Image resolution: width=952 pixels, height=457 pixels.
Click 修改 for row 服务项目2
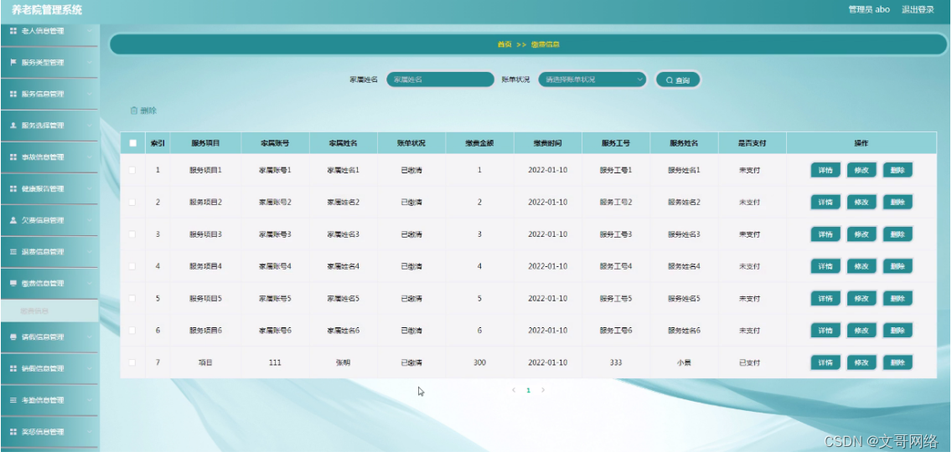tap(861, 202)
